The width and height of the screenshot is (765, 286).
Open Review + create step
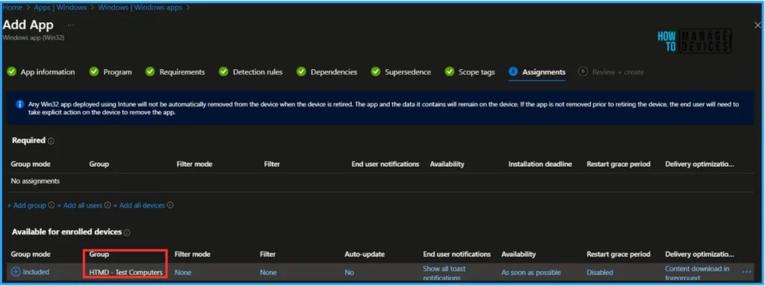coord(618,72)
